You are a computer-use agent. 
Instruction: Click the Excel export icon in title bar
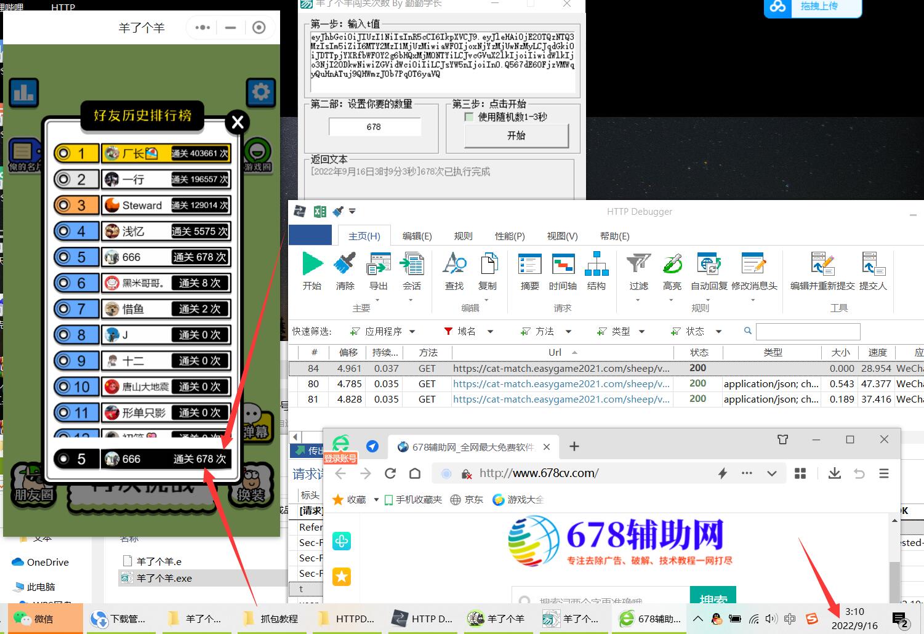pyautogui.click(x=319, y=212)
